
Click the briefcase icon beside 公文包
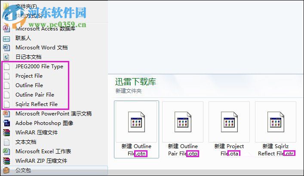[6, 170]
